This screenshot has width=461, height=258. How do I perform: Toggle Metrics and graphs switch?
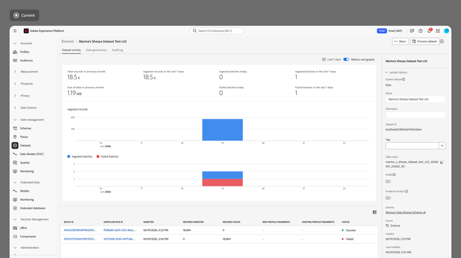click(x=346, y=59)
